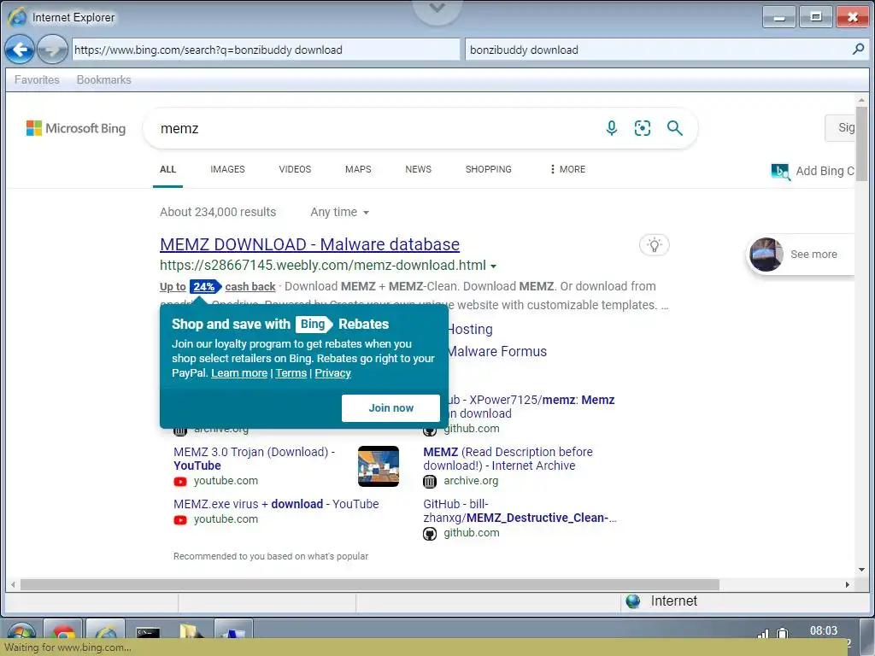Open MEMZ DOWNLOAD - Malware database result
Image resolution: width=875 pixels, height=656 pixels.
tap(309, 244)
